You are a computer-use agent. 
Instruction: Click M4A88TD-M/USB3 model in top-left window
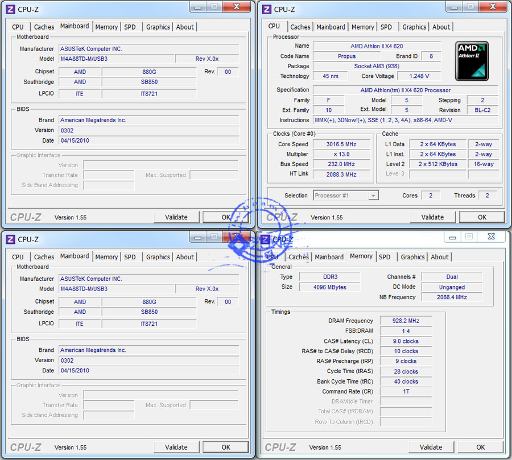(116, 59)
